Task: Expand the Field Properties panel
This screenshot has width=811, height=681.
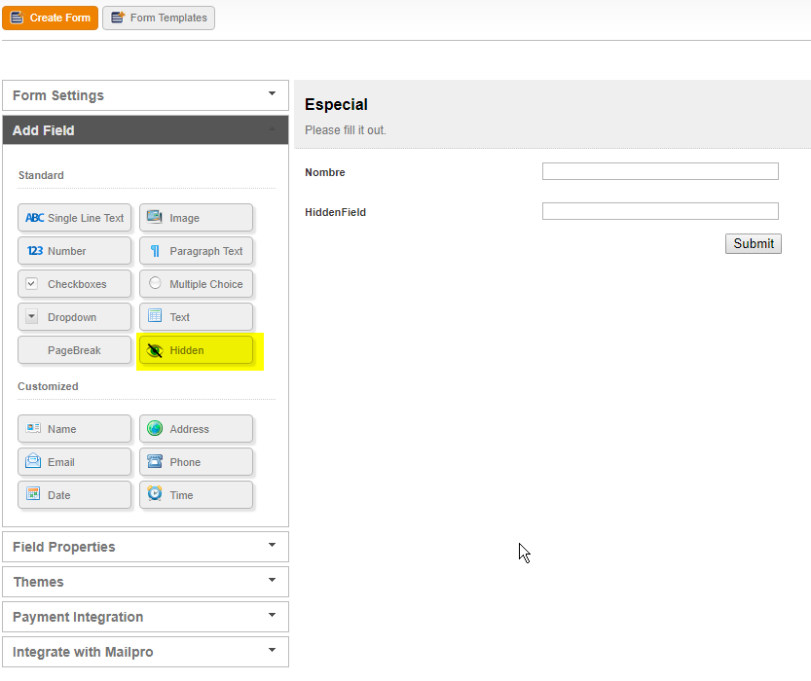Action: [145, 547]
